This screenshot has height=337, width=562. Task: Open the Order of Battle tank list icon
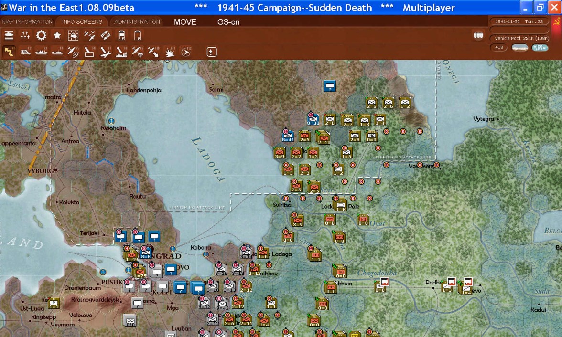(9, 35)
